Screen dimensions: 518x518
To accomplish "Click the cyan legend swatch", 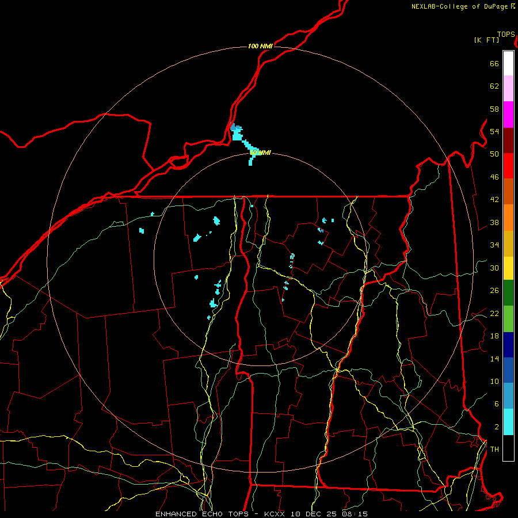I will pos(508,422).
